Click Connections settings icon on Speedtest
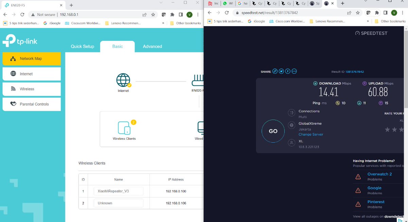Viewport: 408px width, 222px height. [291, 113]
